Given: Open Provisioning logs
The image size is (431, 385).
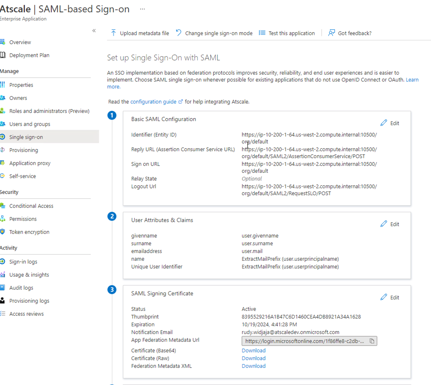Looking at the screenshot, I should [29, 301].
